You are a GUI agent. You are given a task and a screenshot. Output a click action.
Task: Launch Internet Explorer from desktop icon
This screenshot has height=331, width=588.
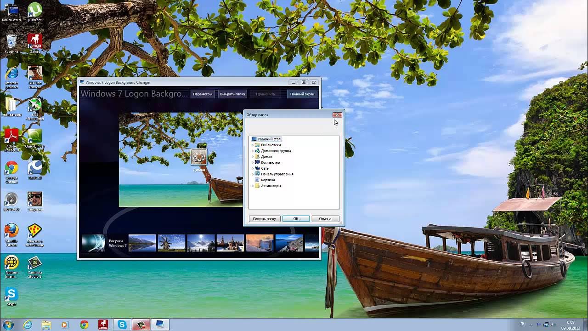tap(11, 77)
